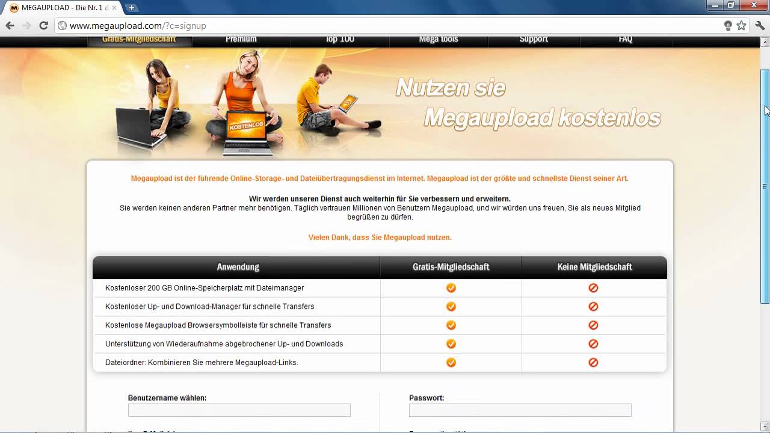Click prohibited icon for 200 GB Online-Speicherplatz row

click(x=593, y=288)
